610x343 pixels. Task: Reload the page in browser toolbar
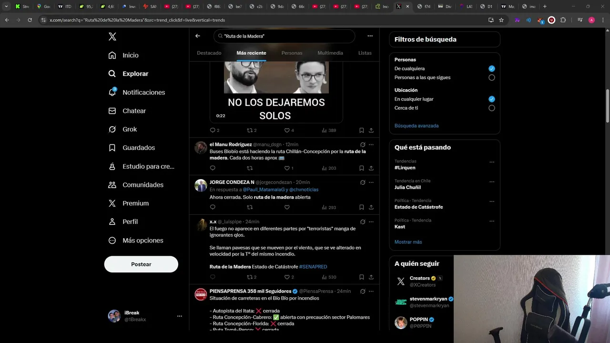[30, 20]
